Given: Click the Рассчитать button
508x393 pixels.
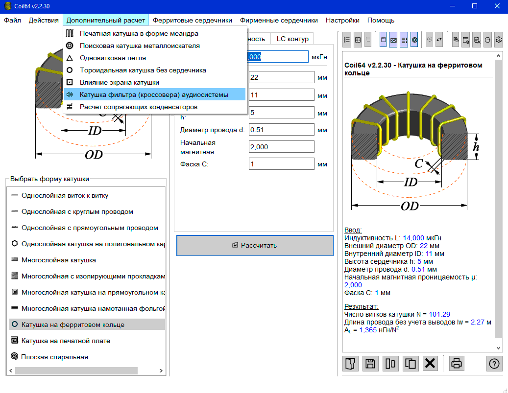Looking at the screenshot, I should pos(255,245).
